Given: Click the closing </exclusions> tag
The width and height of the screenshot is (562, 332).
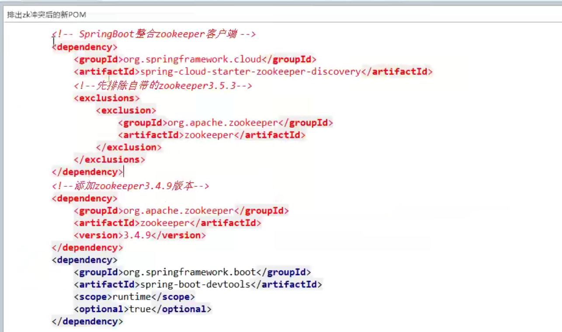Looking at the screenshot, I should click(x=109, y=160).
